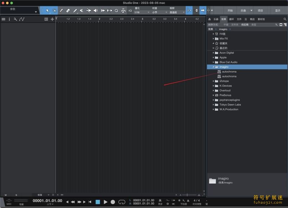This screenshot has width=288, height=208.
Task: Switch to the Instruments browser tab
Action: point(216,19)
